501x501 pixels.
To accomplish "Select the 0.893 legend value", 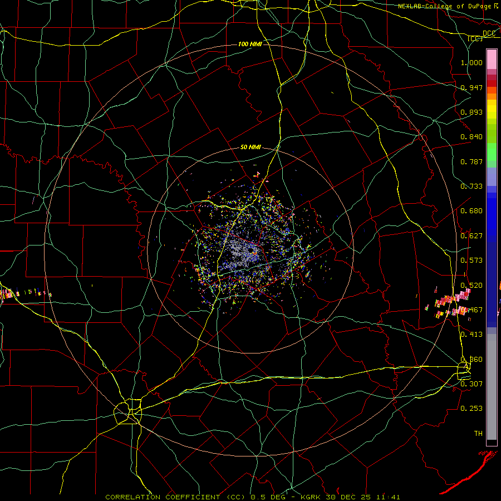I will 471,112.
